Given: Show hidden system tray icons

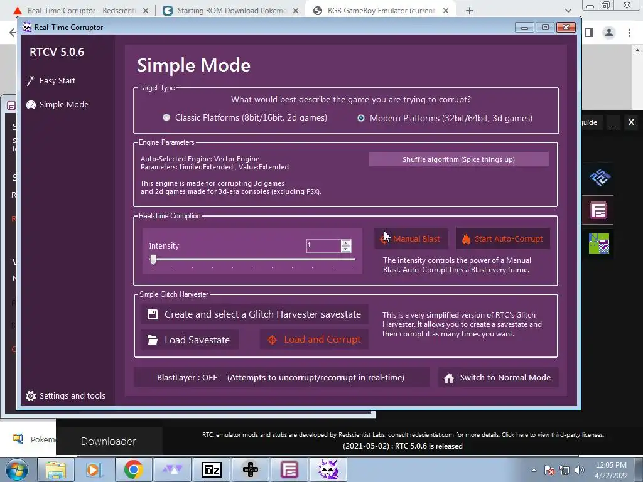Looking at the screenshot, I should click(534, 470).
